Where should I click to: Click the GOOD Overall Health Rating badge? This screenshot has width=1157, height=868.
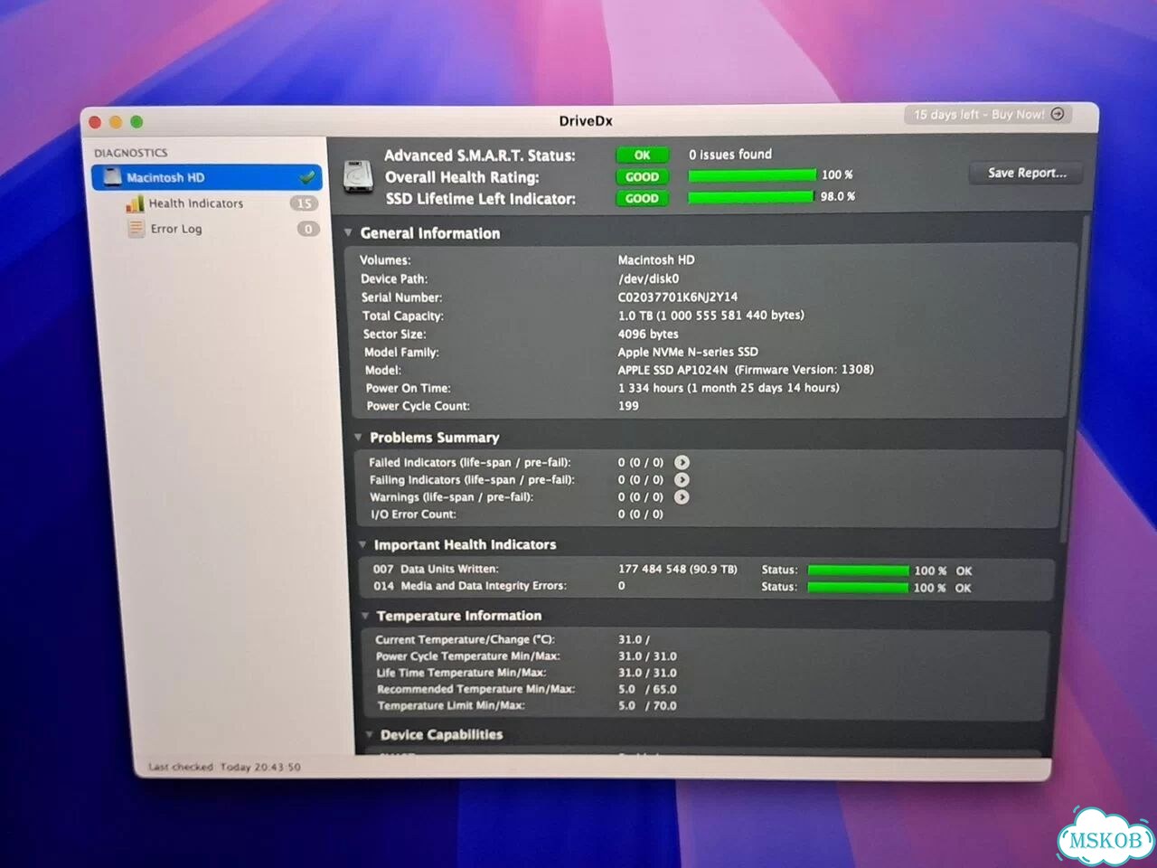pyautogui.click(x=642, y=176)
